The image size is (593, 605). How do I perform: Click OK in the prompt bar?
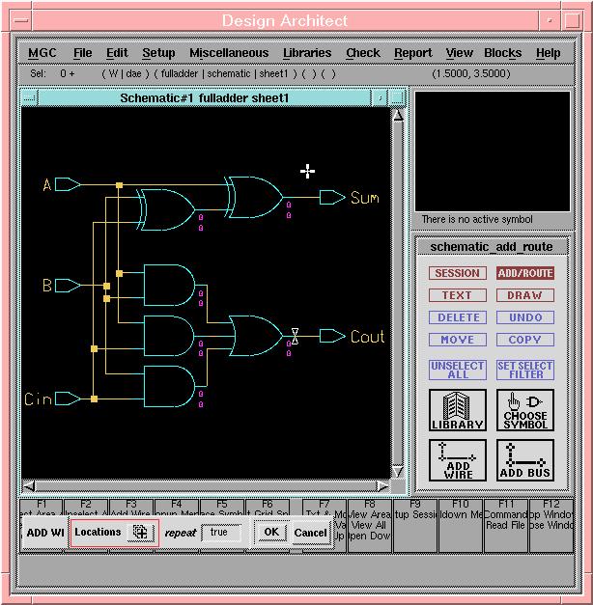click(270, 532)
